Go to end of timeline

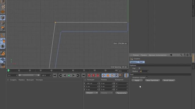click(x=83, y=75)
